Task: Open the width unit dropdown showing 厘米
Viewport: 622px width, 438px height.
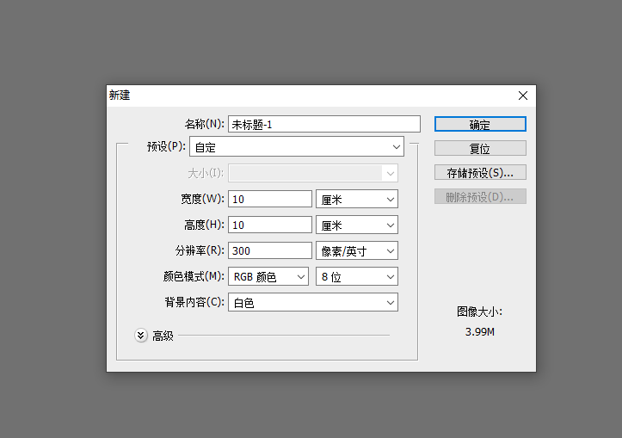Action: [x=356, y=199]
